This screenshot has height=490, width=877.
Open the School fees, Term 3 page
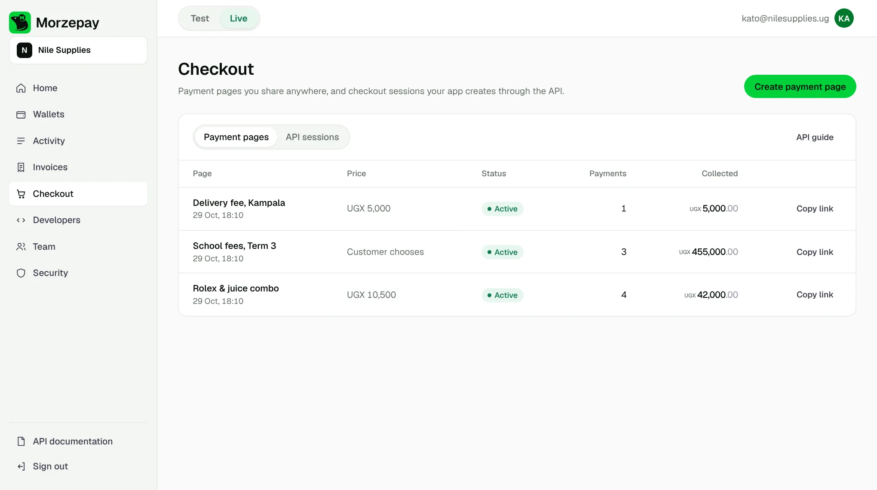click(234, 246)
